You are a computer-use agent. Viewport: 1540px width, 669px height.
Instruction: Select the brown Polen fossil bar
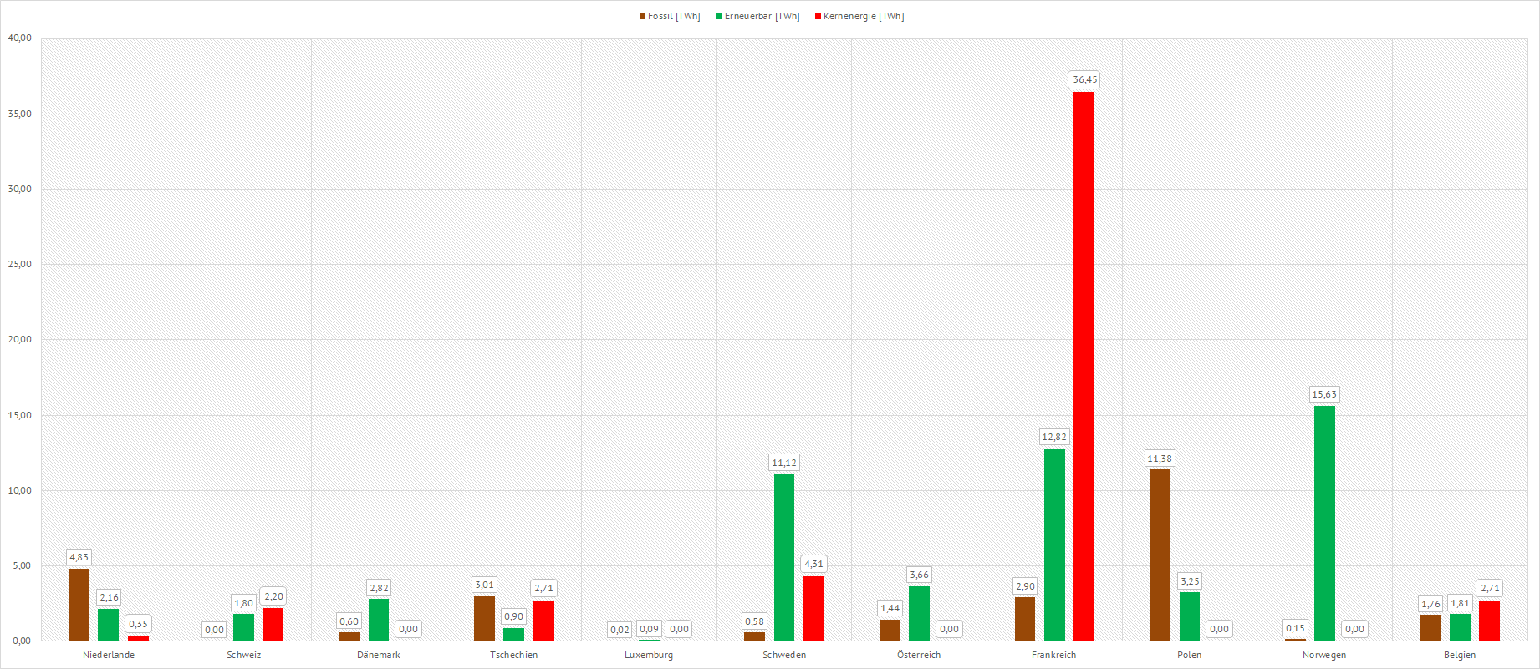(x=1160, y=555)
